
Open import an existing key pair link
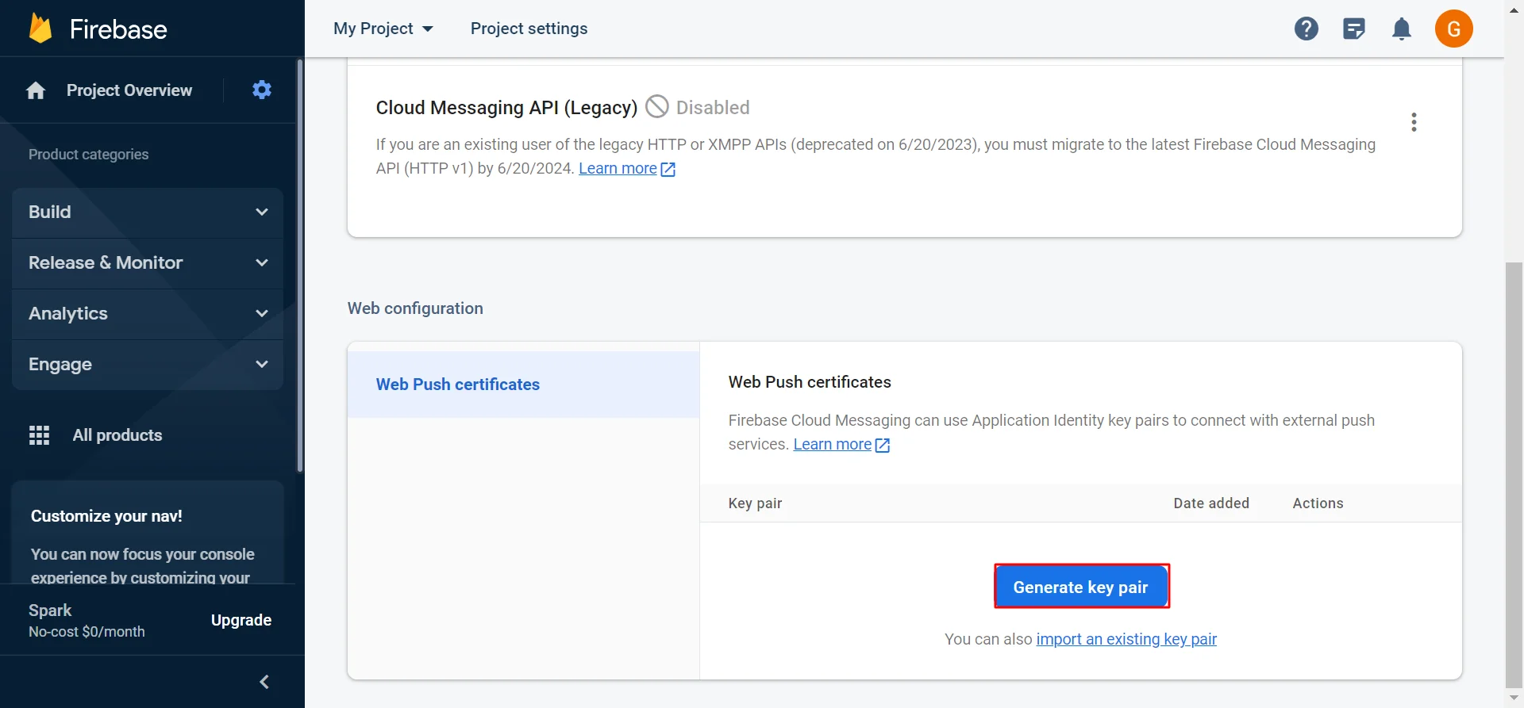(1126, 639)
